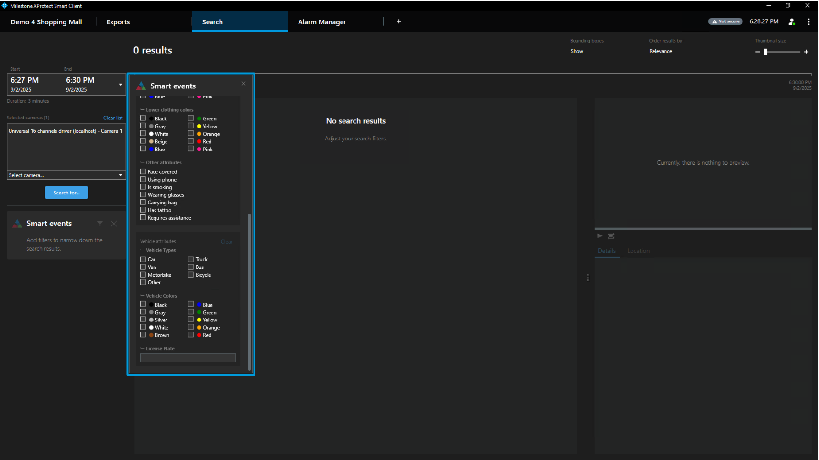Enable the Face covered checkbox

(143, 171)
